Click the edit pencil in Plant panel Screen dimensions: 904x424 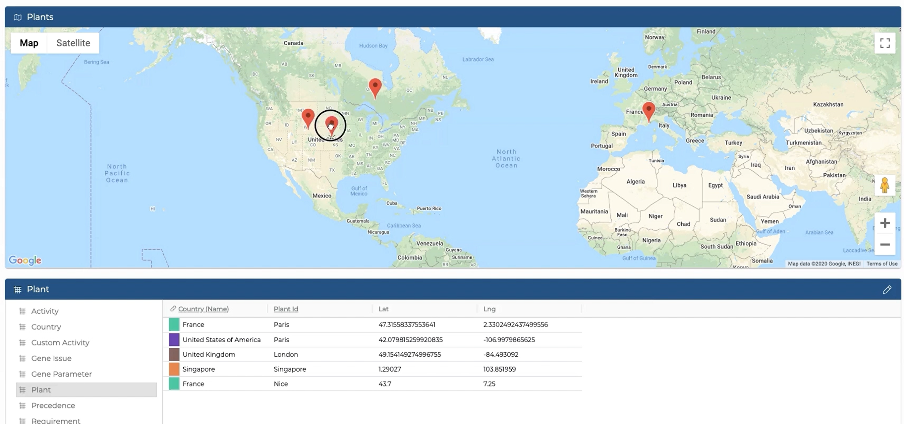coord(887,290)
